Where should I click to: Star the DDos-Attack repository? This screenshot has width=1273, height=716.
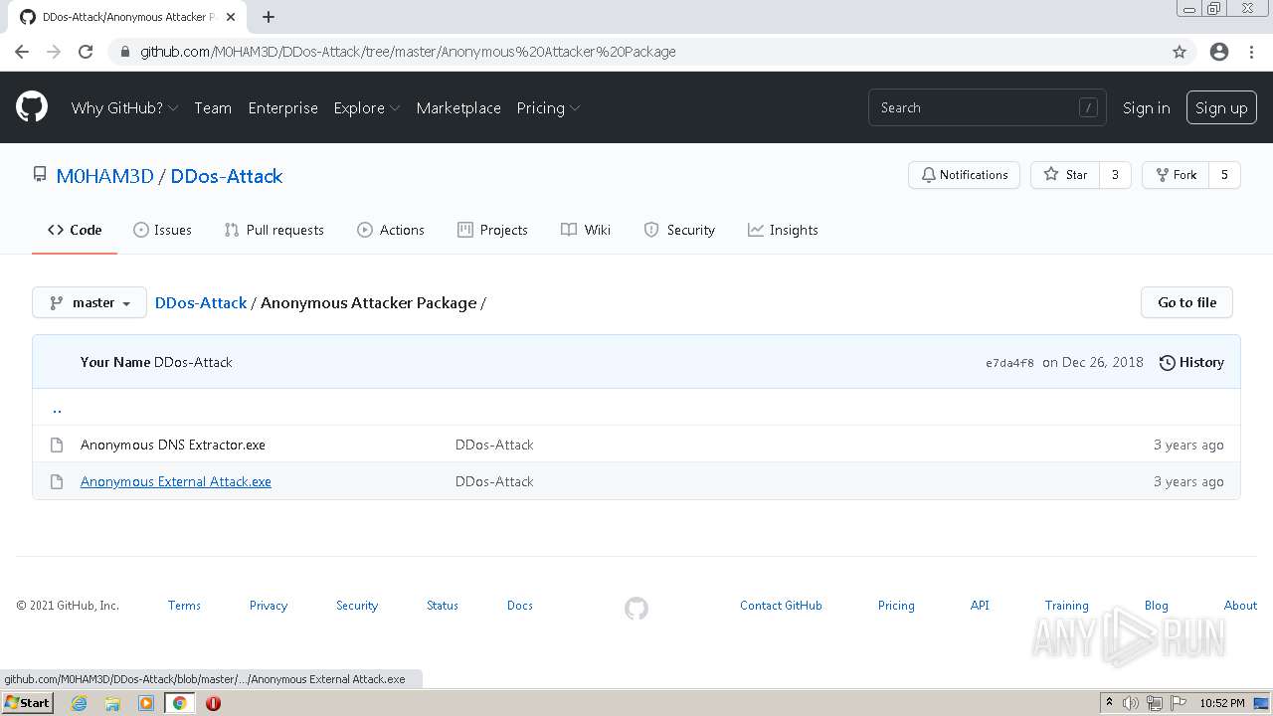tap(1065, 175)
